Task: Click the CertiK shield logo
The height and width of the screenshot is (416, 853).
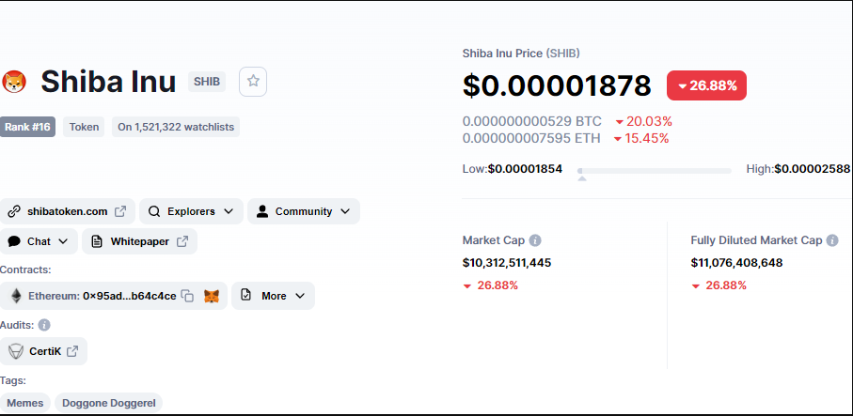Action: [16, 351]
